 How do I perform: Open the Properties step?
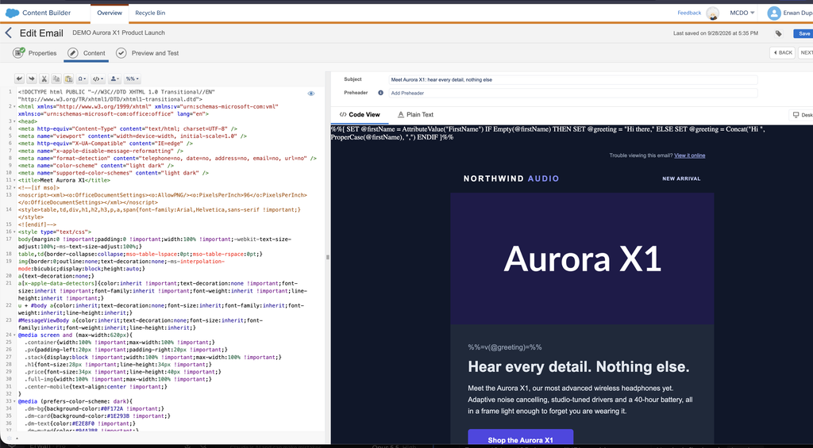click(35, 53)
